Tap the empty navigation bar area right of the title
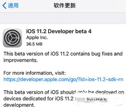Screen dimensions: 126x108 [x=101, y=6]
